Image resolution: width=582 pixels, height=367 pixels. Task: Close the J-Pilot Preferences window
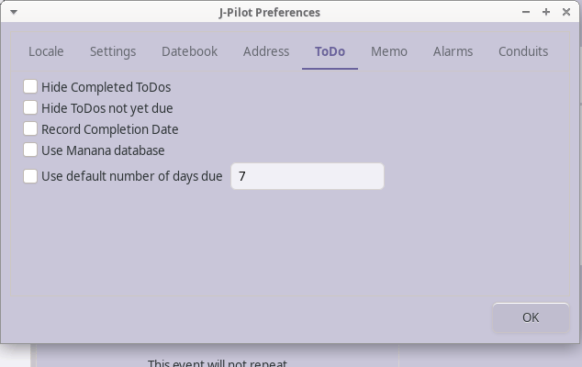566,12
